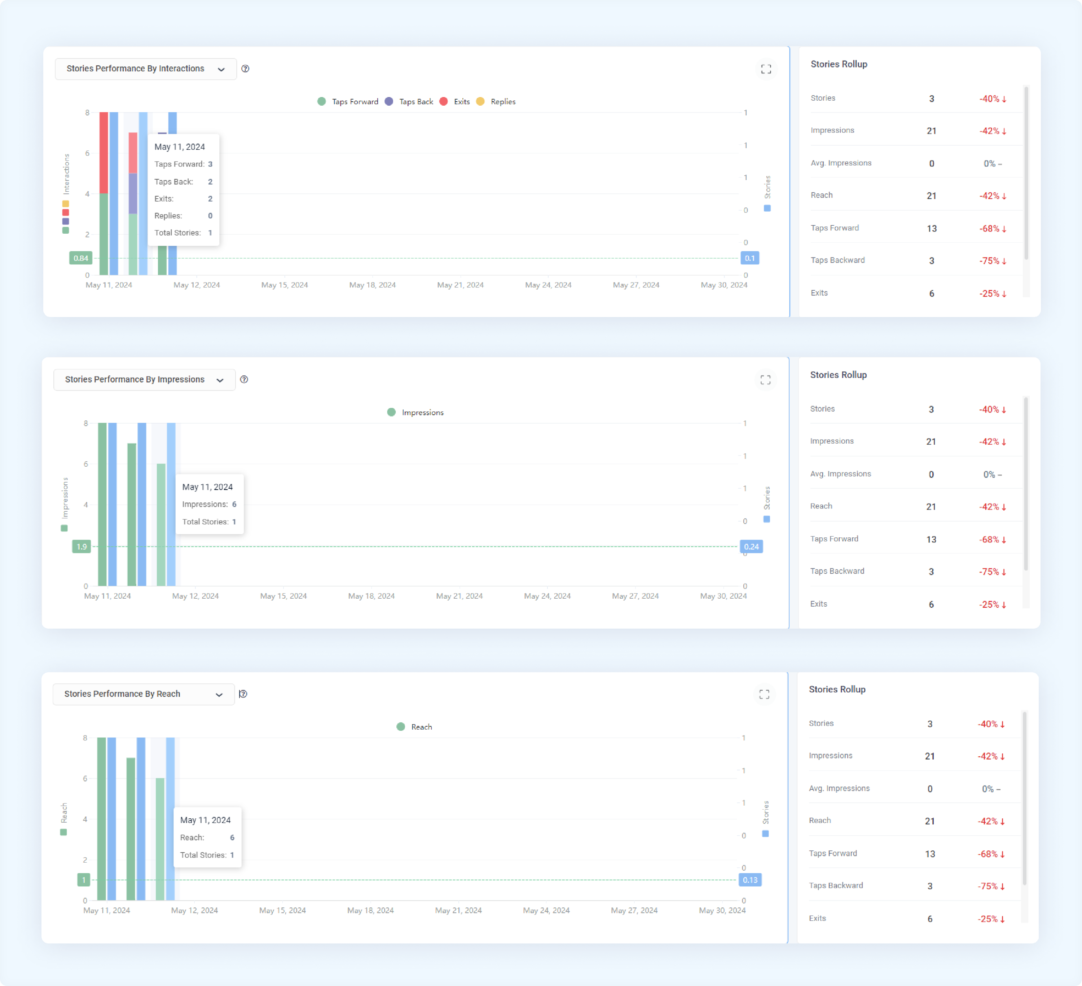Screen dimensions: 1082x986
Task: Click the 'Taps Forward: 3' line in tooltip
Action: tap(184, 164)
